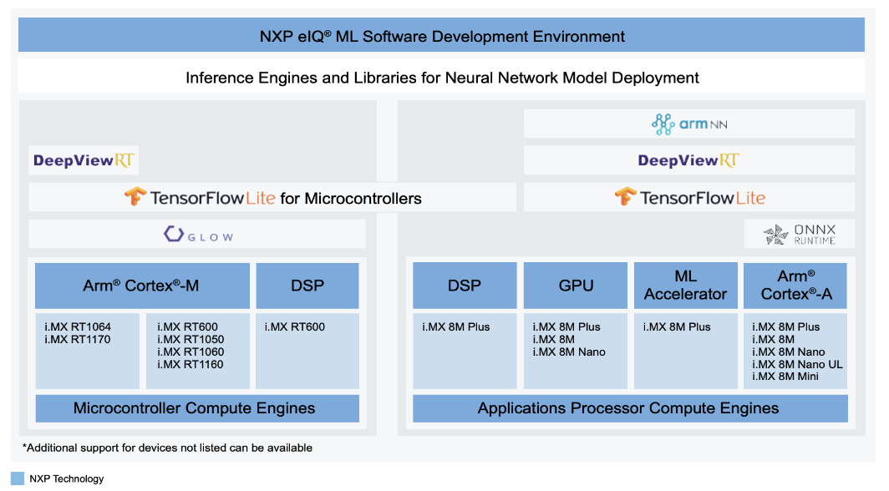Click the Arm NN logo
The height and width of the screenshot is (491, 889).
[x=688, y=124]
